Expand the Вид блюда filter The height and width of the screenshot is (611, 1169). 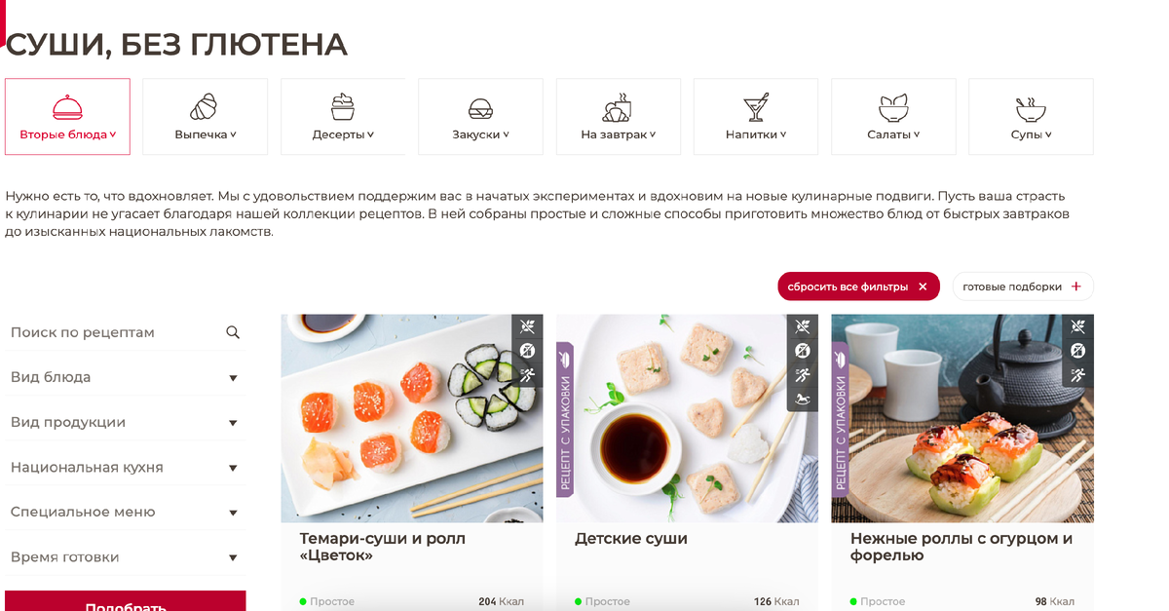point(125,377)
